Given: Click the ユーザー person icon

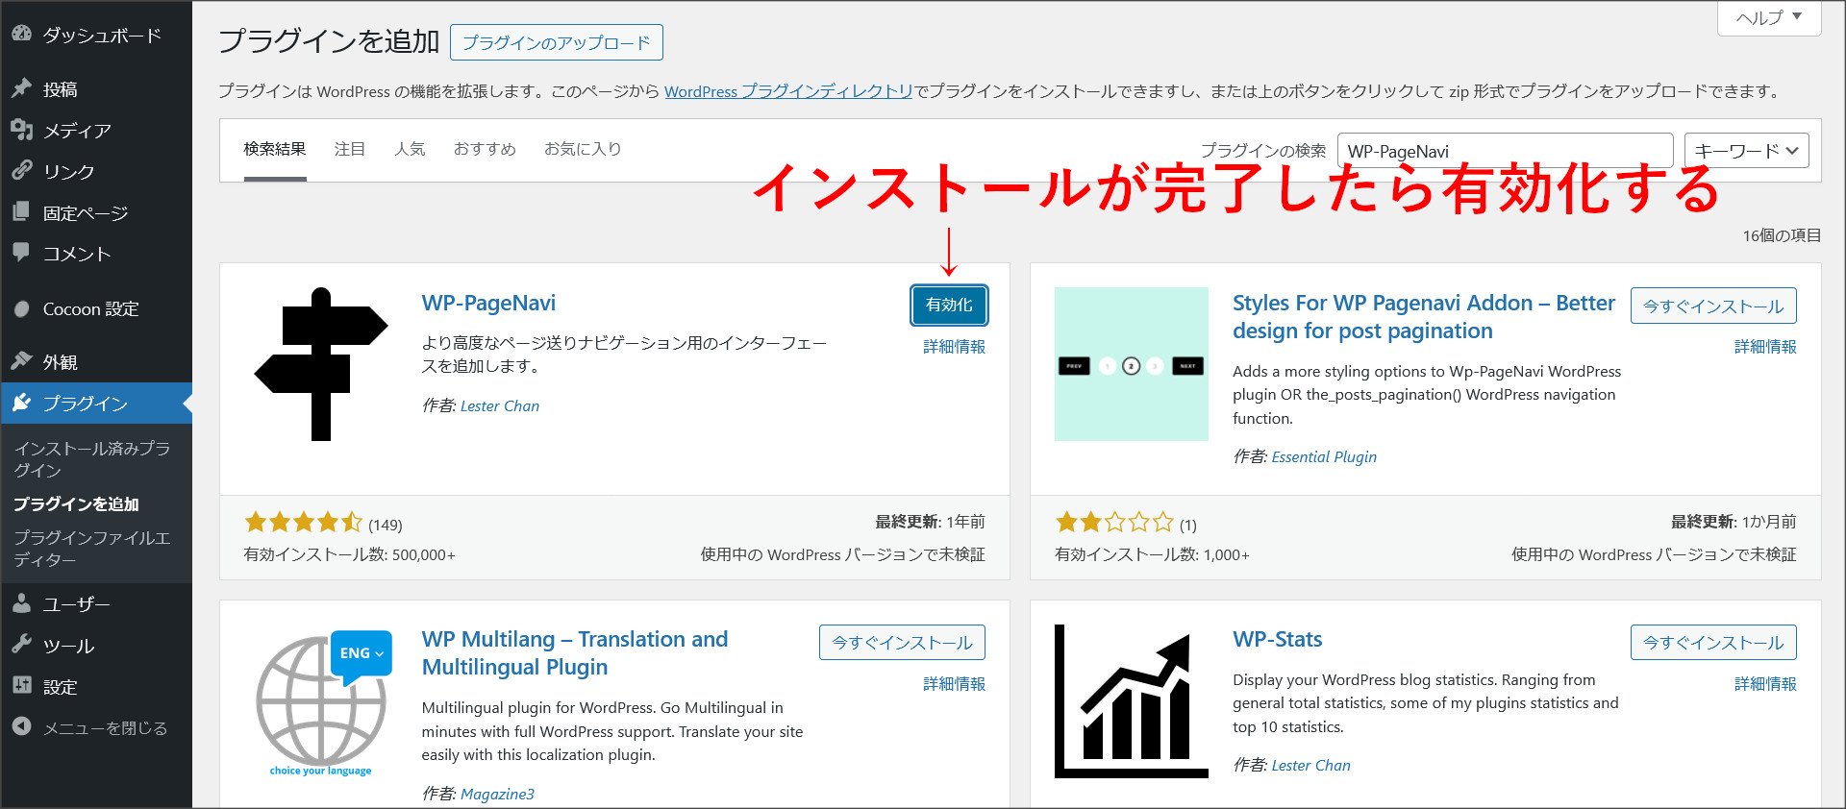Looking at the screenshot, I should pos(21,603).
